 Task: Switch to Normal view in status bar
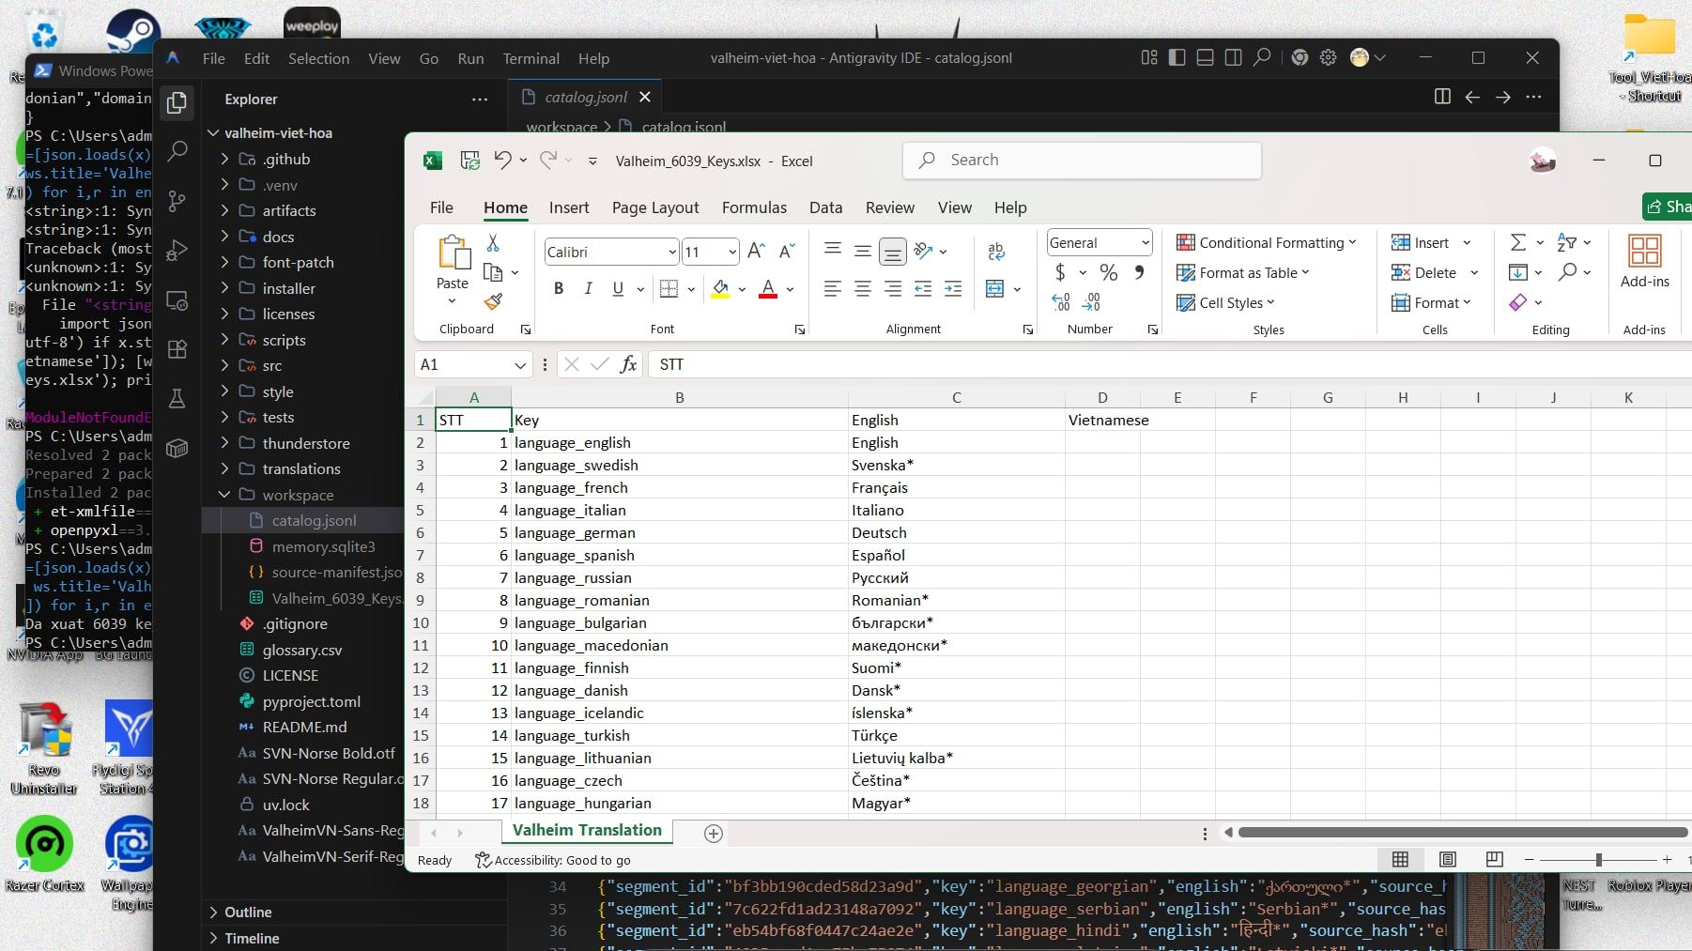[1400, 859]
